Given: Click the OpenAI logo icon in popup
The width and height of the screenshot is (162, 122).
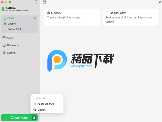Looking at the screenshot, I should point(35,110).
